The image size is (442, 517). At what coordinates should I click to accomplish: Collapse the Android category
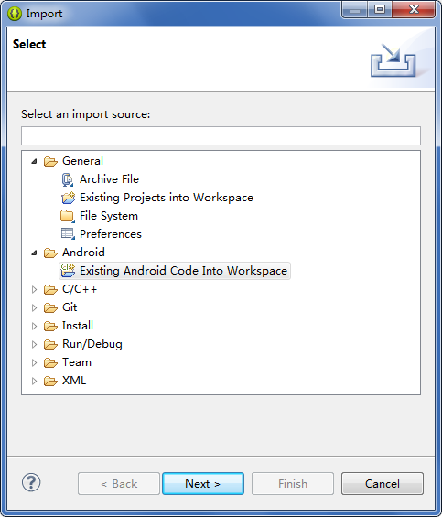pyautogui.click(x=34, y=253)
